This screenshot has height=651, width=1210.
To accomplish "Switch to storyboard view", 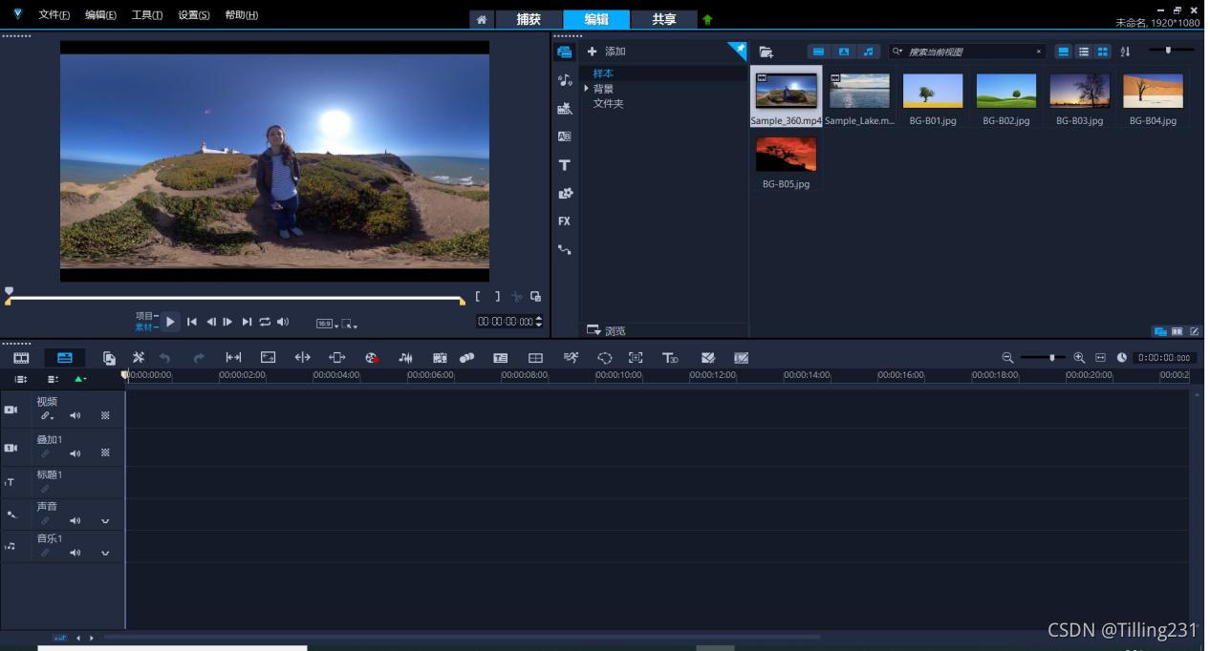I will pyautogui.click(x=21, y=358).
